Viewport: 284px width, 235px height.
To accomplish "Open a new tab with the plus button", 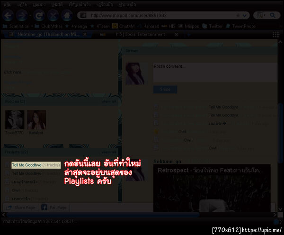I will 188,35.
